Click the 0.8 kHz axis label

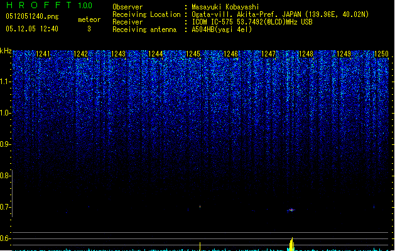click(x=5, y=176)
